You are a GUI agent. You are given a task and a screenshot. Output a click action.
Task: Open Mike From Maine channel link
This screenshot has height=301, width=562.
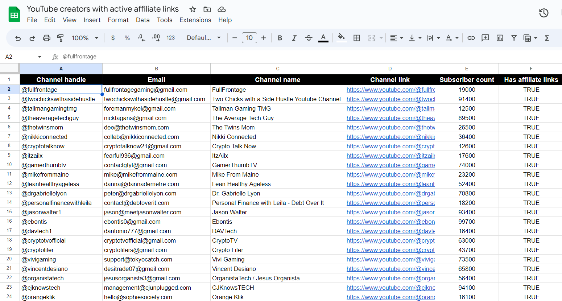[x=390, y=174]
